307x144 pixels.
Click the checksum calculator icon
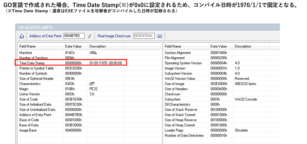pos(159,36)
